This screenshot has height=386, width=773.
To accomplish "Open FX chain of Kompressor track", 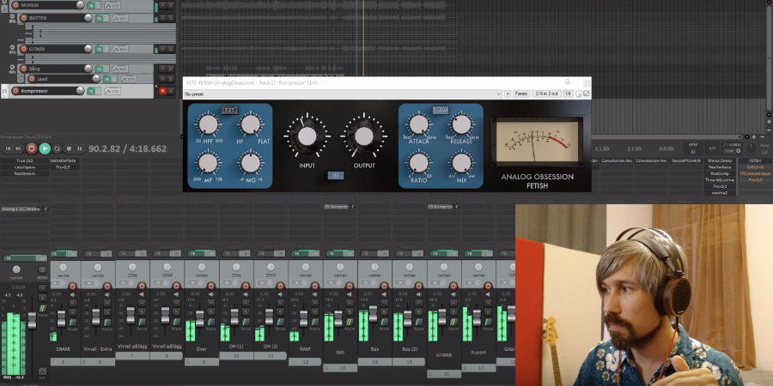I will tap(91, 91).
